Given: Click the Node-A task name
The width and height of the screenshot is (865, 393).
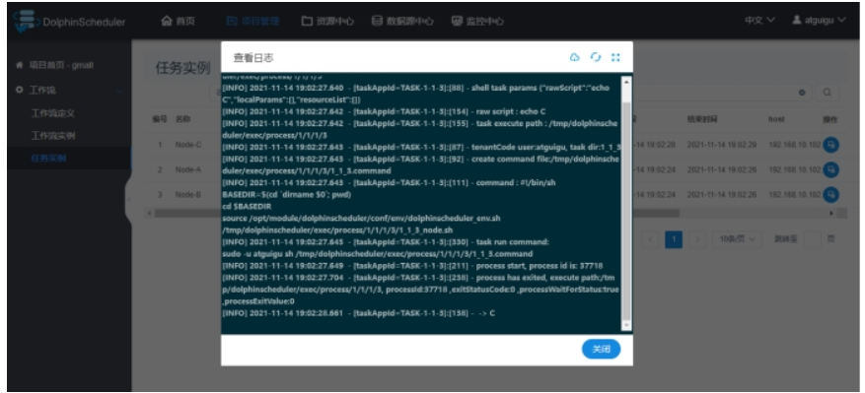Looking at the screenshot, I should pos(188,169).
